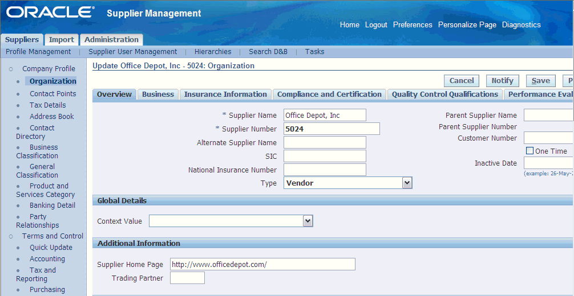The width and height of the screenshot is (574, 296).
Task: Open Profile Management submenu
Action: [38, 52]
